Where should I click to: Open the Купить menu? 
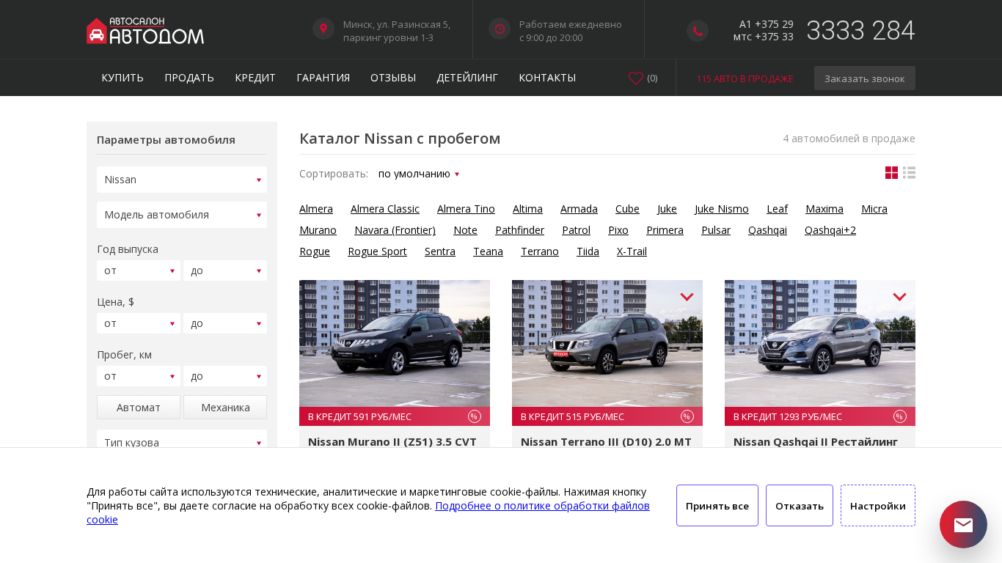pyautogui.click(x=122, y=78)
